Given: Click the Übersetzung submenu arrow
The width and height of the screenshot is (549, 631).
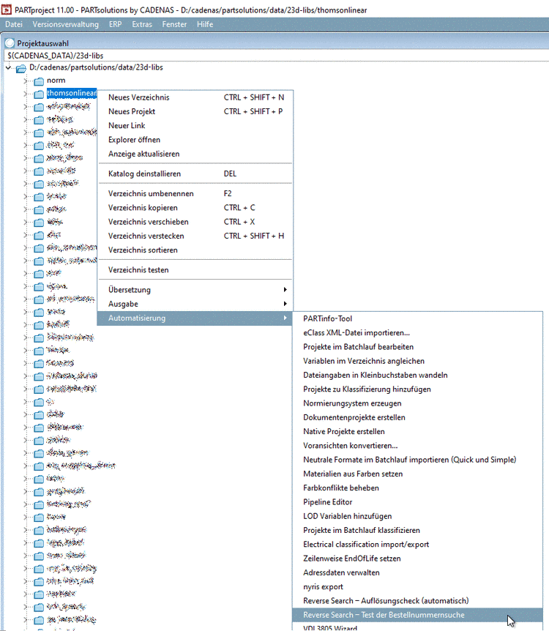Looking at the screenshot, I should point(285,290).
